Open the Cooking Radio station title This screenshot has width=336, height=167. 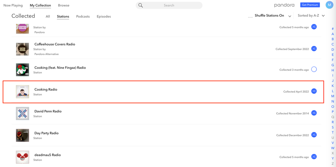click(x=46, y=90)
